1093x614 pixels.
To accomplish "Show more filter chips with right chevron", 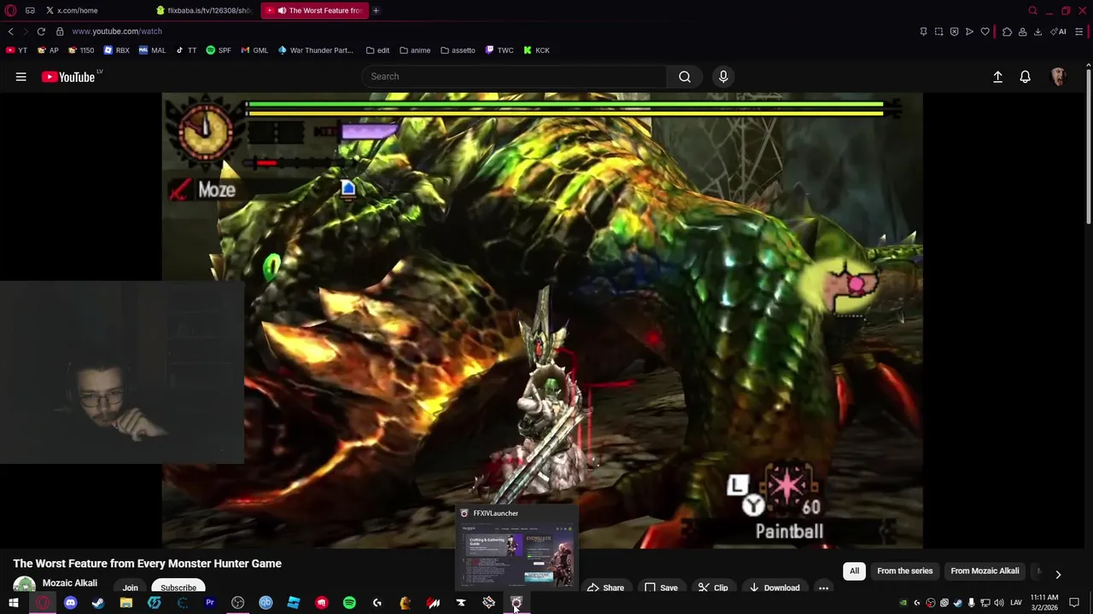I will (1058, 574).
